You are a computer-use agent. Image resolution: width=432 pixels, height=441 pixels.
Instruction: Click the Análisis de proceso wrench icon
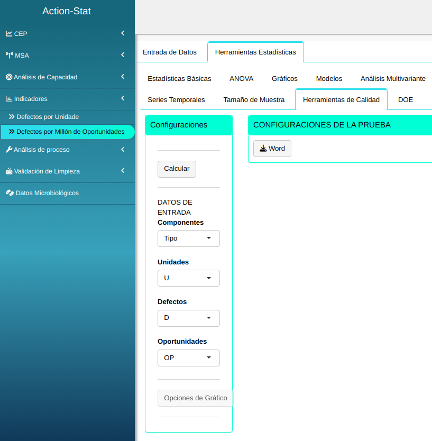click(x=9, y=150)
